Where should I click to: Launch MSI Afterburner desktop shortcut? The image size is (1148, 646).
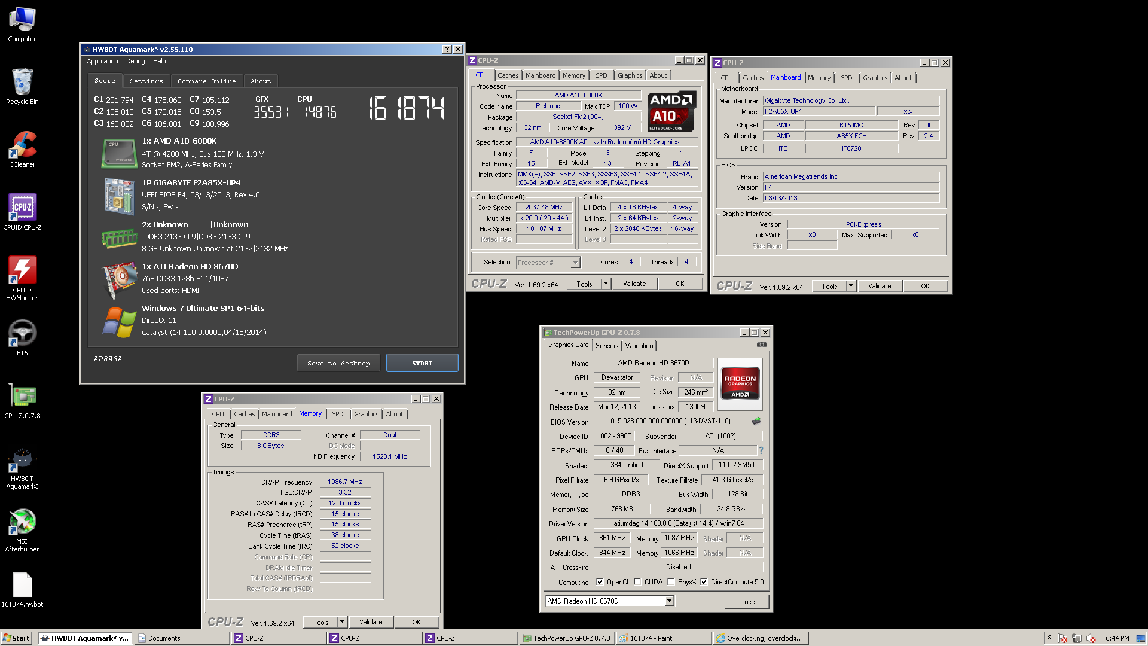[x=22, y=531]
